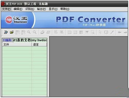Screen dimensions: 129x98
Task: Click the second rotate-page toolbar icon
Action: (23, 32)
